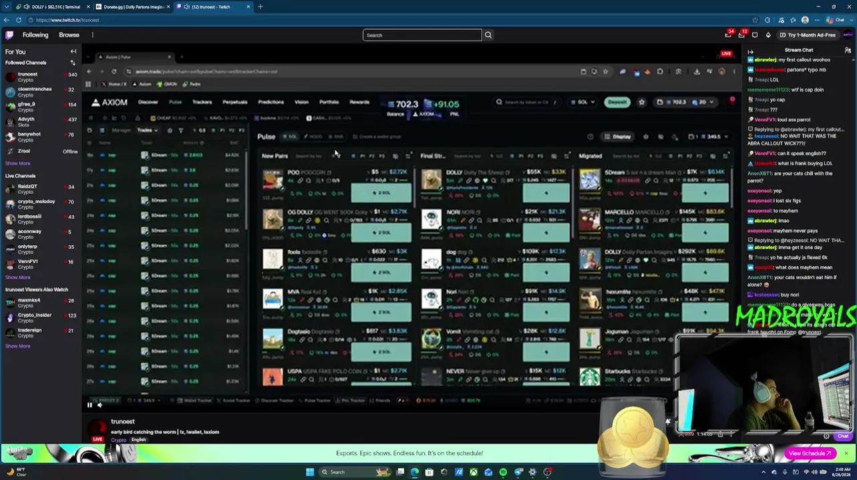Image resolution: width=857 pixels, height=480 pixels.
Task: Open the Twitch user avatar menu
Action: point(848,35)
